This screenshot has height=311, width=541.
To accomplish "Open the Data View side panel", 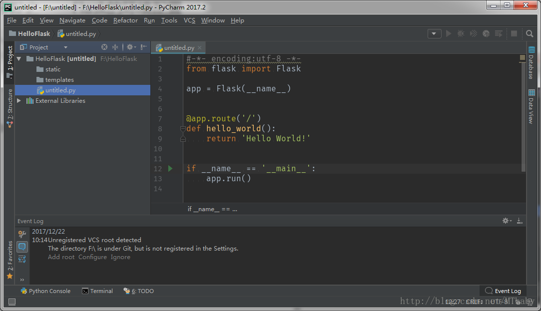I will (532, 106).
